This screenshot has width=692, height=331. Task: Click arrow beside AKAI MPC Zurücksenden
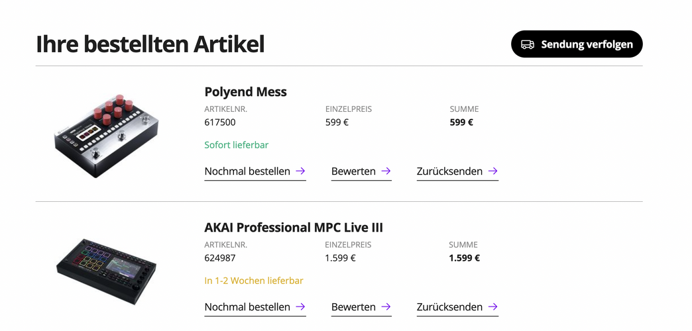[492, 307]
